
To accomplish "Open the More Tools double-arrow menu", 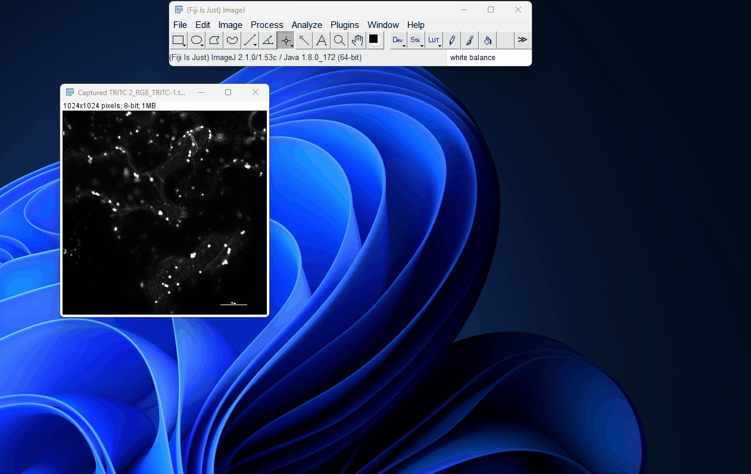I will (523, 40).
